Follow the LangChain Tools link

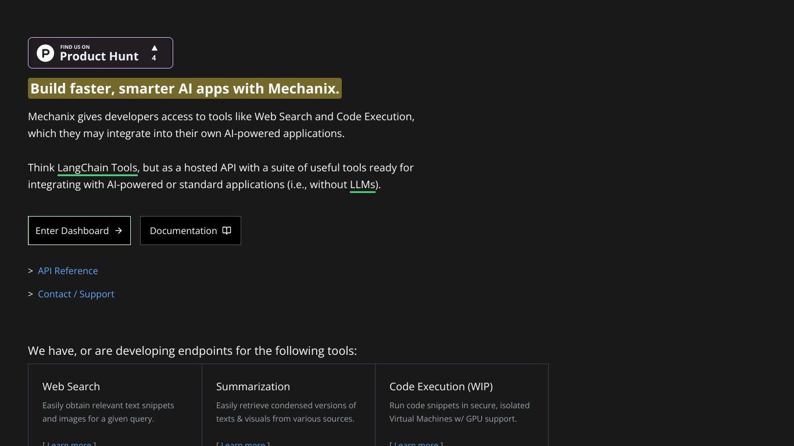(98, 168)
